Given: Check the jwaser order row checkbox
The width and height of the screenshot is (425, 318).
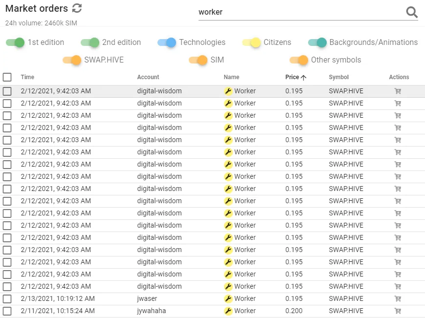Looking at the screenshot, I should [x=7, y=298].
